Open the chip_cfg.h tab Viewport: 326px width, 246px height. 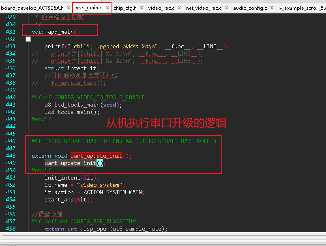pos(125,8)
